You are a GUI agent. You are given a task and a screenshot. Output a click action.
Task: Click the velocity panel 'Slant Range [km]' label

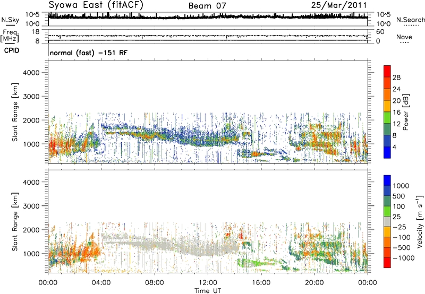click(x=15, y=222)
